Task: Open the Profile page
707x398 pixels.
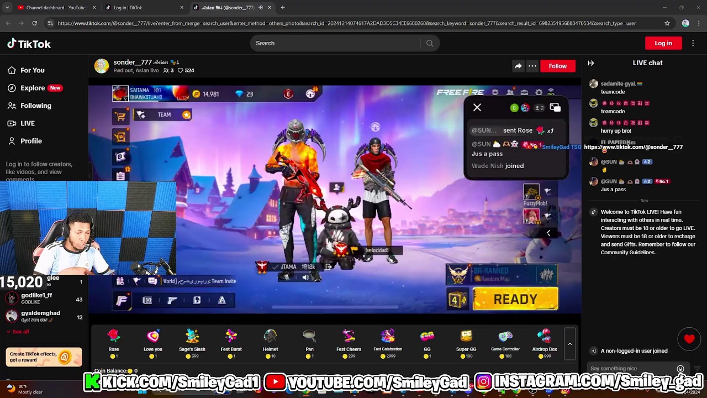Action: pos(24,141)
